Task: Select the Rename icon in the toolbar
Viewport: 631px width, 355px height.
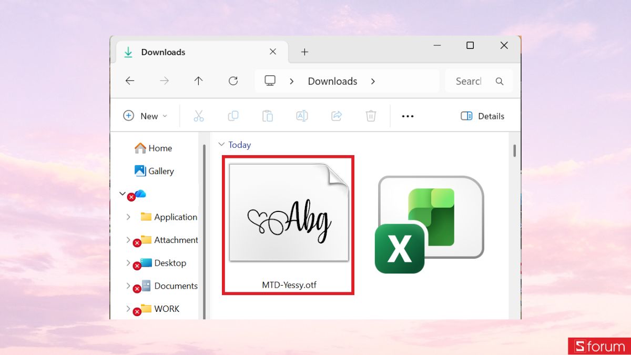Action: tap(302, 116)
